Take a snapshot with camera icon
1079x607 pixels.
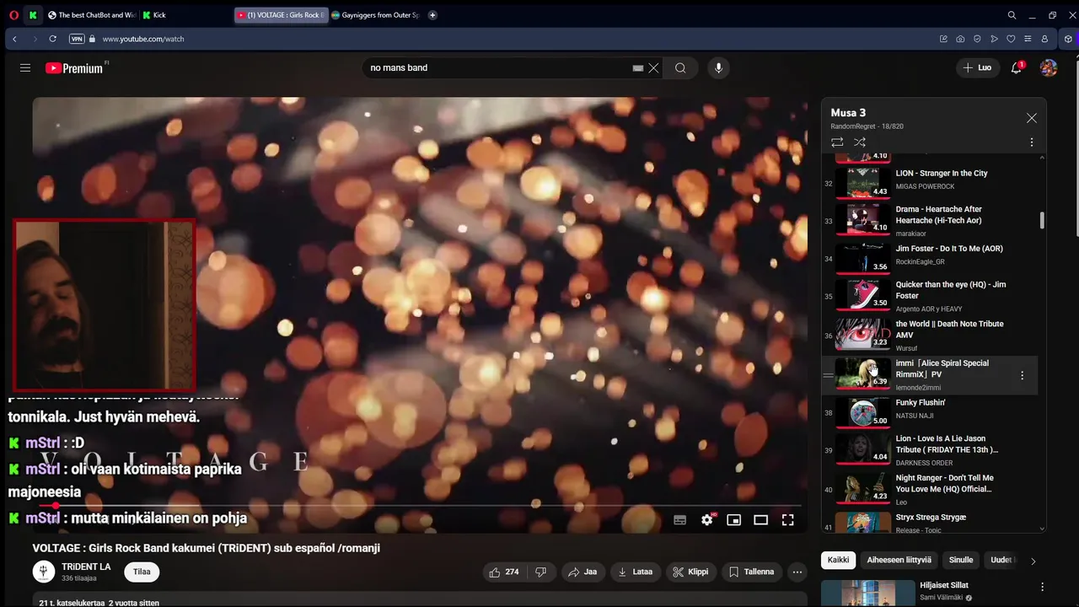pyautogui.click(x=960, y=39)
